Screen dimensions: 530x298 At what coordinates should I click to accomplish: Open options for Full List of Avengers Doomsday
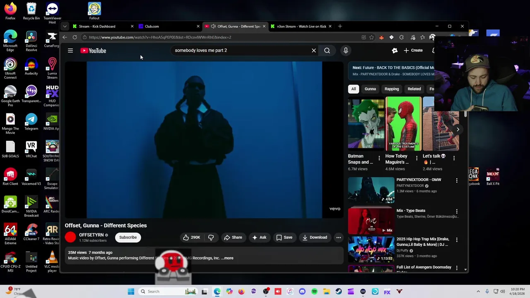[457, 268]
